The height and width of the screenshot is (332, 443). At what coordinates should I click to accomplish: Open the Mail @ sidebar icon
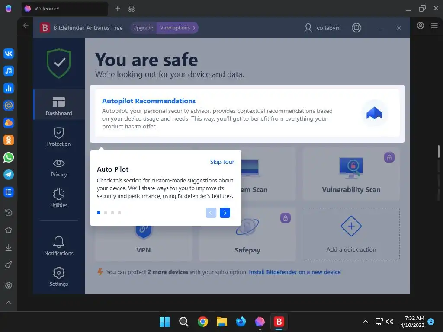[x=9, y=105]
